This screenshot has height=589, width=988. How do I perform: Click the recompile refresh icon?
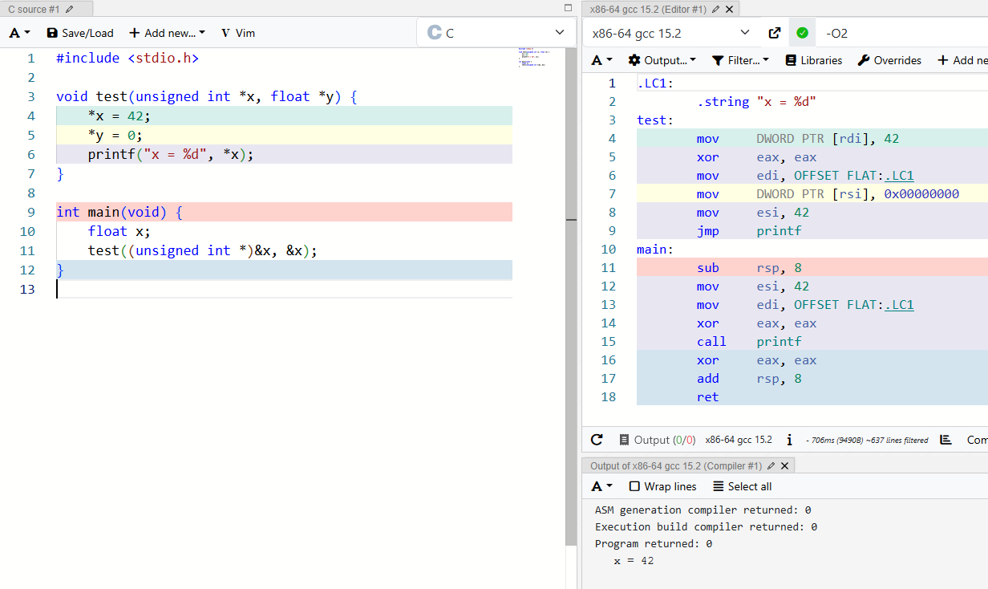point(597,440)
